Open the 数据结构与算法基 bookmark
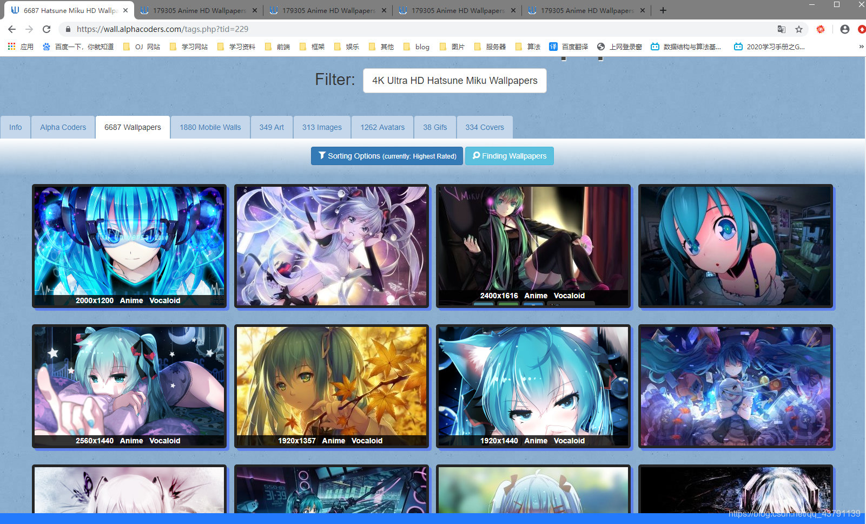The width and height of the screenshot is (866, 524). [686, 47]
